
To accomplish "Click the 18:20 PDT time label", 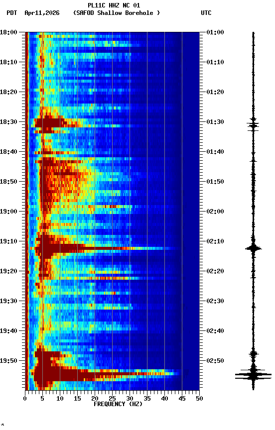I will (x=8, y=92).
